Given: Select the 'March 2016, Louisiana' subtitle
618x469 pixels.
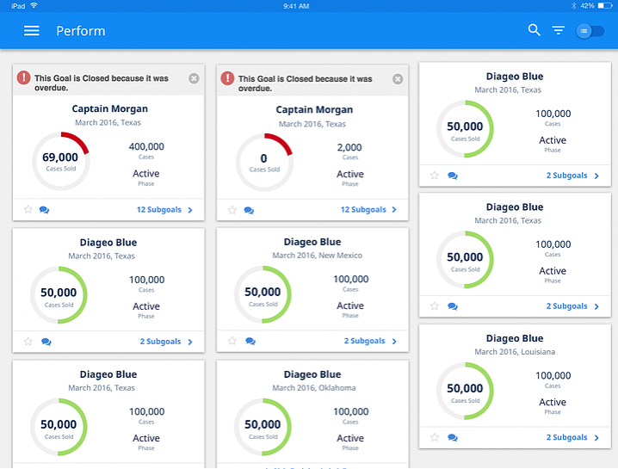Looking at the screenshot, I should (515, 352).
